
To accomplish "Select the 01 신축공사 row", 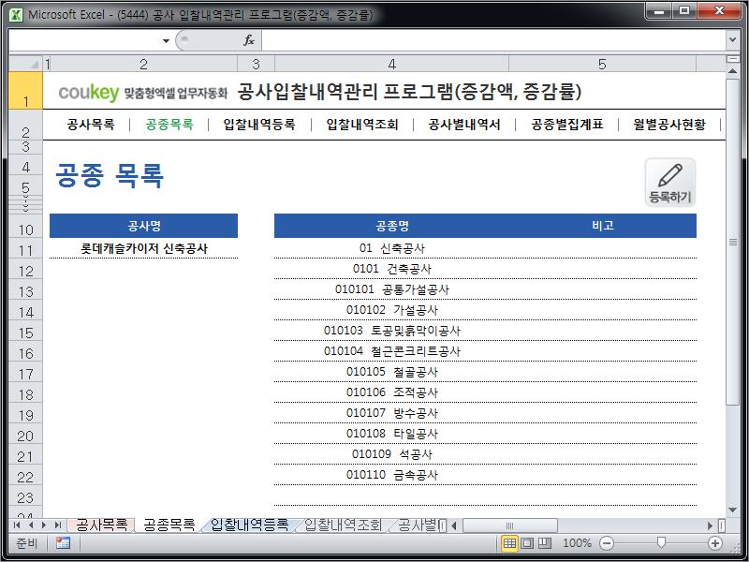I will tap(485, 248).
